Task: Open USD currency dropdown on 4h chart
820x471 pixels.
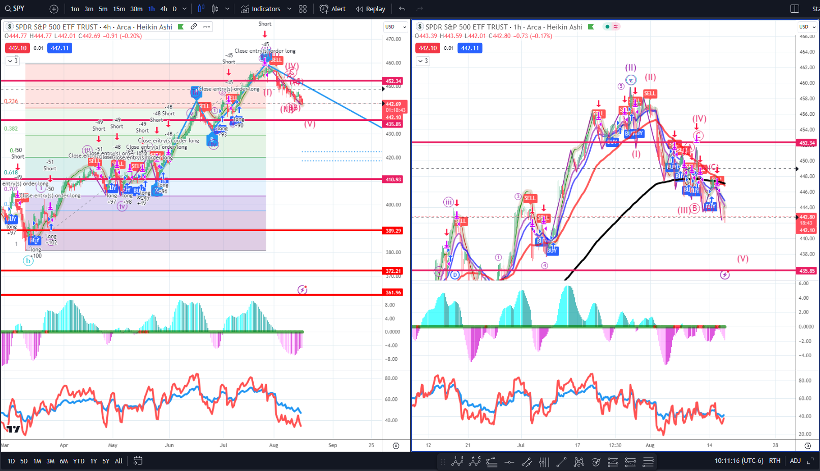Action: [396, 27]
